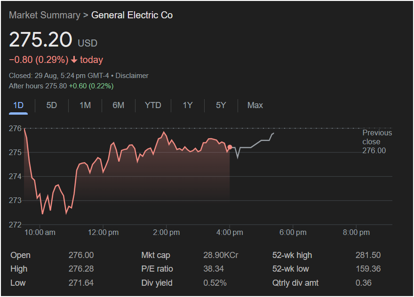This screenshot has height=297, width=414.
Task: Click the 52-wk high value 281.50
Action: (x=368, y=255)
